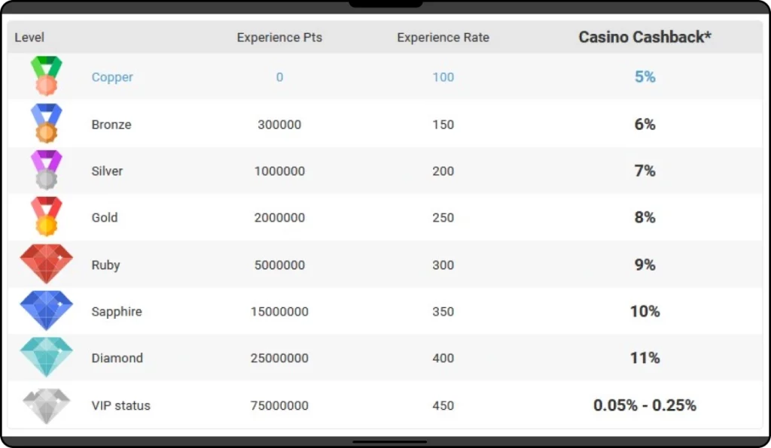Select the VIP status 0.05% - 0.25% cashback
The width and height of the screenshot is (771, 448).
point(645,405)
